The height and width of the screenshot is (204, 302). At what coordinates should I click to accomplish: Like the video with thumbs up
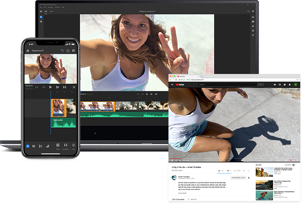tap(219, 171)
